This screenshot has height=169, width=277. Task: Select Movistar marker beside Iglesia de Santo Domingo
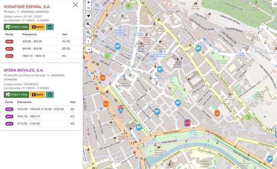pos(160,69)
